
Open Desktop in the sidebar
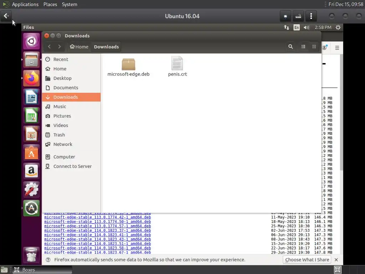pos(71,78)
